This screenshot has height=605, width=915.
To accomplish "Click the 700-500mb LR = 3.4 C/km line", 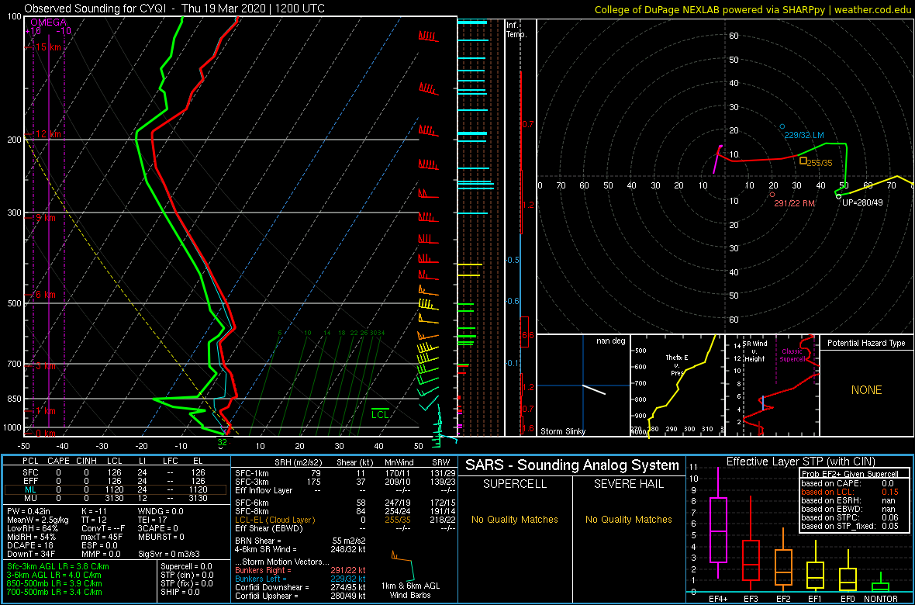I will tap(58, 591).
